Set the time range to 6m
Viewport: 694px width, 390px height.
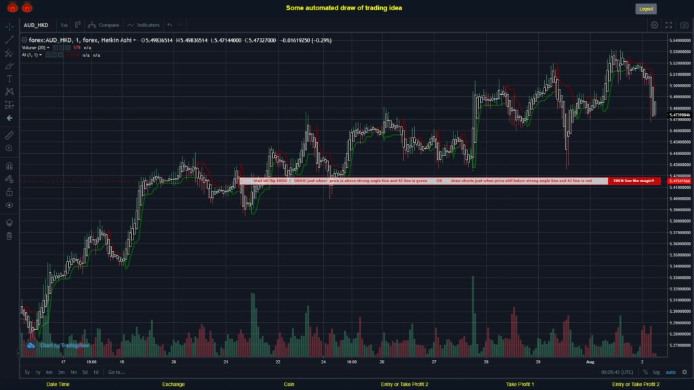pos(49,372)
